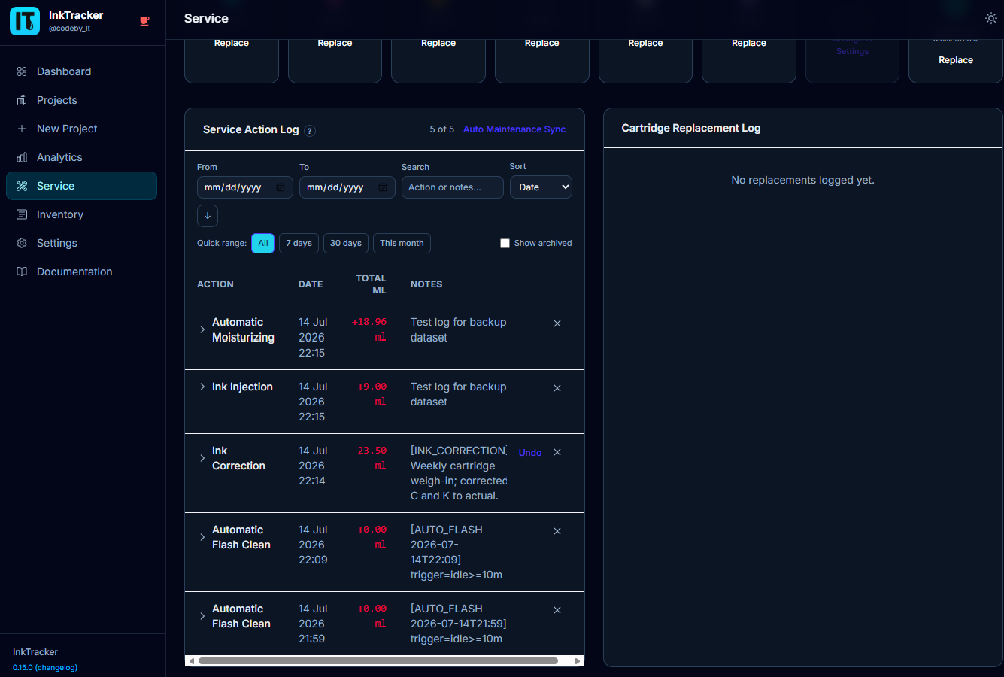The height and width of the screenshot is (677, 1004).
Task: Click the red coffee cup icon
Action: 144,21
